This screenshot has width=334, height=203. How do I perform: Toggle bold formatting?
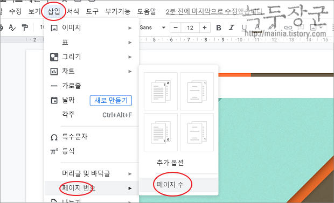(x=219, y=27)
